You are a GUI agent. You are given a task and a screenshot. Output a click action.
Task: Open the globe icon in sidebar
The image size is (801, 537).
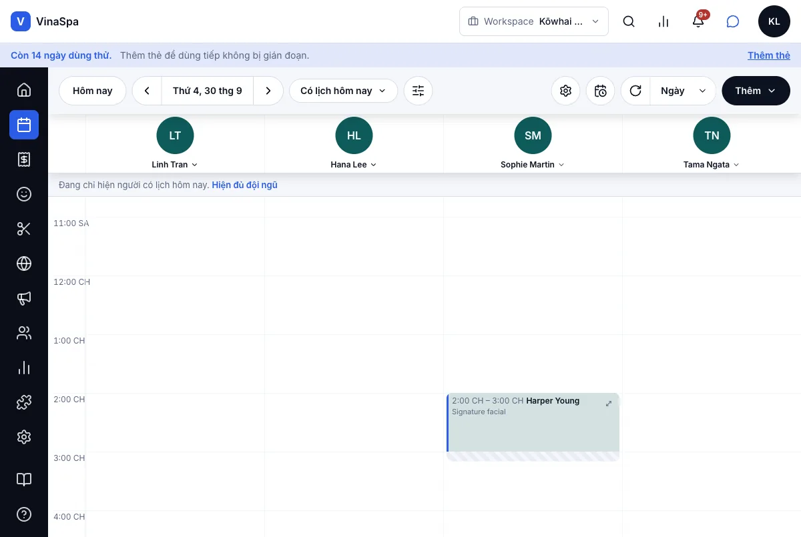tap(24, 263)
